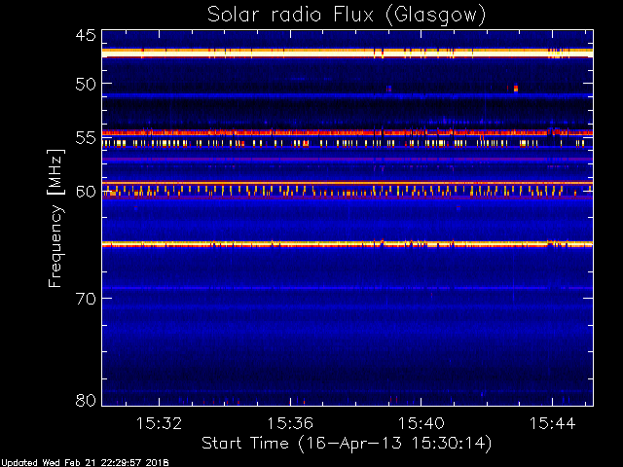Click the 50 frequency tick label
Screen dimensions: 623x467
(x=86, y=85)
